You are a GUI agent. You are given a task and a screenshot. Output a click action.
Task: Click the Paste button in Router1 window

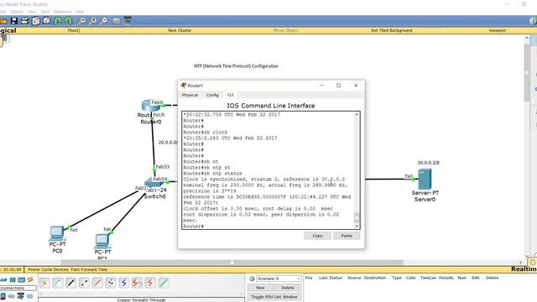(347, 236)
